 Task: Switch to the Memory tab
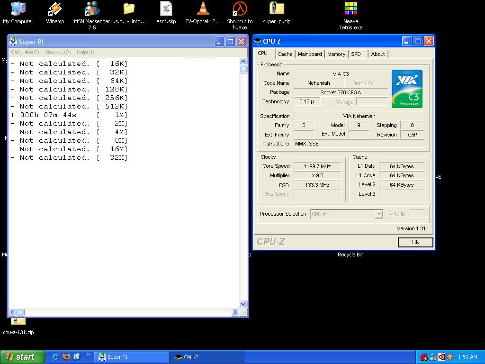(336, 54)
